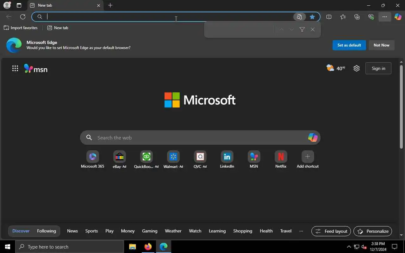Open the Sports feed category
Image resolution: width=405 pixels, height=253 pixels.
(91, 231)
